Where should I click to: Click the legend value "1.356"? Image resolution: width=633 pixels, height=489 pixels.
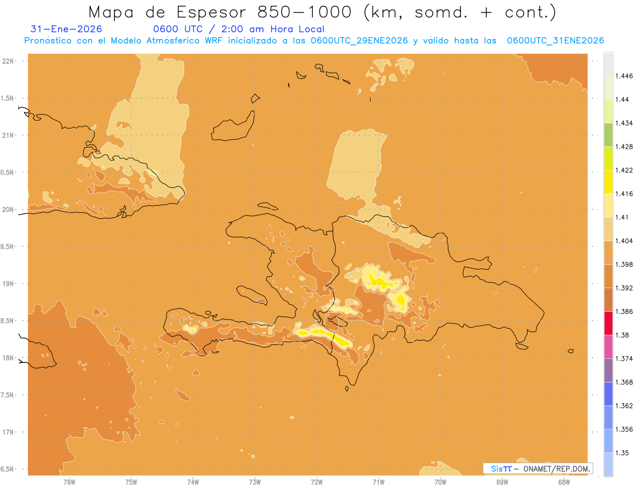pyautogui.click(x=624, y=429)
